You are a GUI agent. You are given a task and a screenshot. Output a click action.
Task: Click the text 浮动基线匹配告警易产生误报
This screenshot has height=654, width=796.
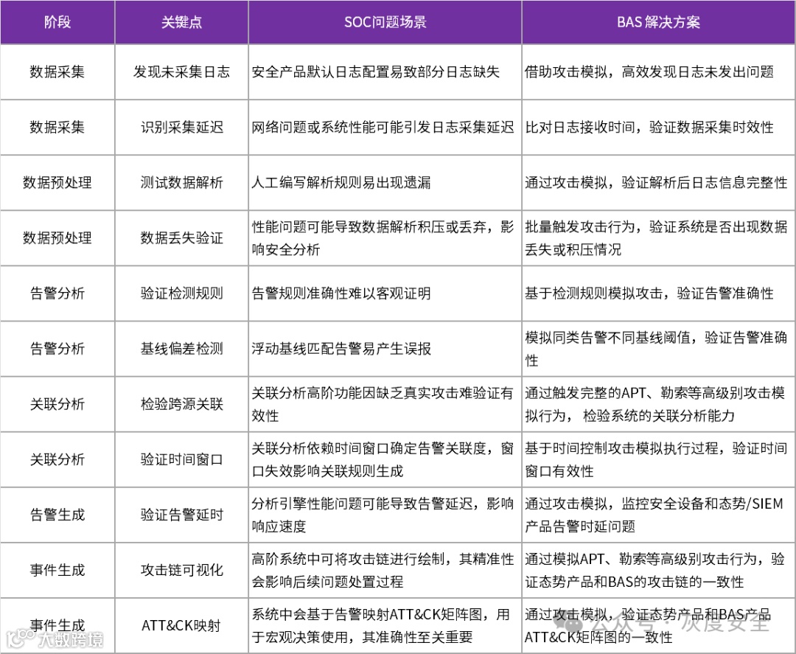(x=341, y=349)
